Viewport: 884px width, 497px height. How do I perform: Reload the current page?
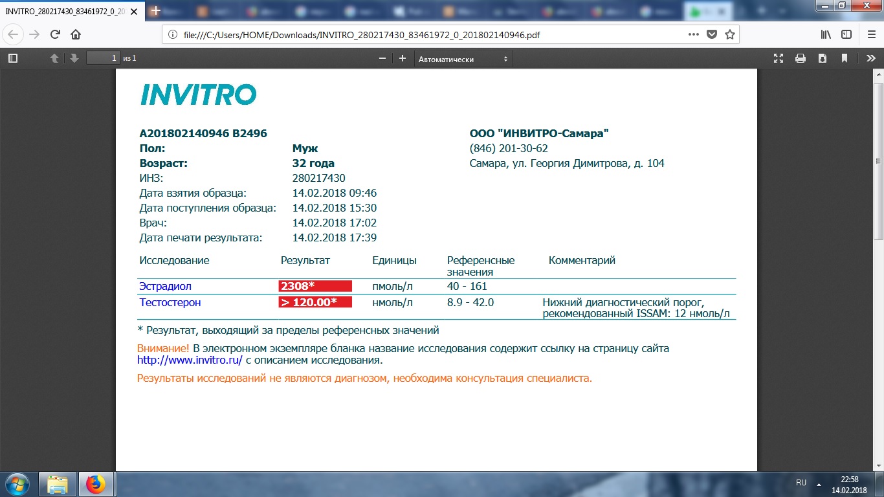pyautogui.click(x=55, y=34)
